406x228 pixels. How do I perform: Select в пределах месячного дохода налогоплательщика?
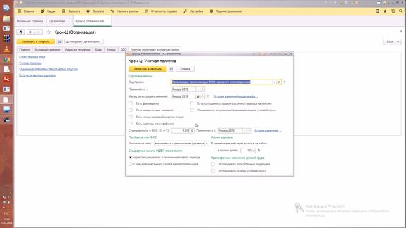click(x=131, y=164)
